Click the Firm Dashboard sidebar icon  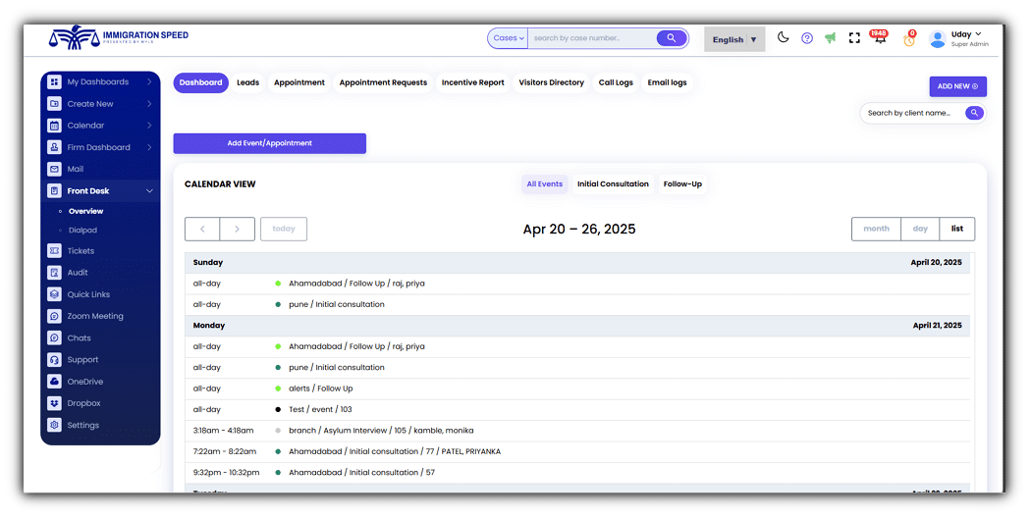tap(55, 147)
